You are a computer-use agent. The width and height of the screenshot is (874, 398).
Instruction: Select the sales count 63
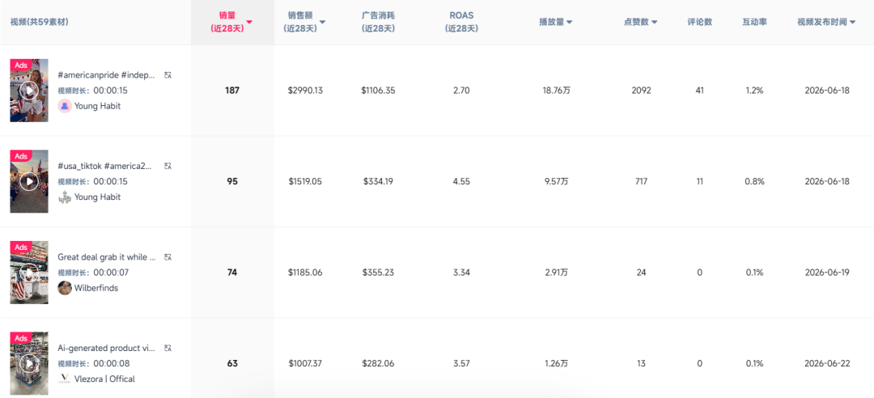232,363
